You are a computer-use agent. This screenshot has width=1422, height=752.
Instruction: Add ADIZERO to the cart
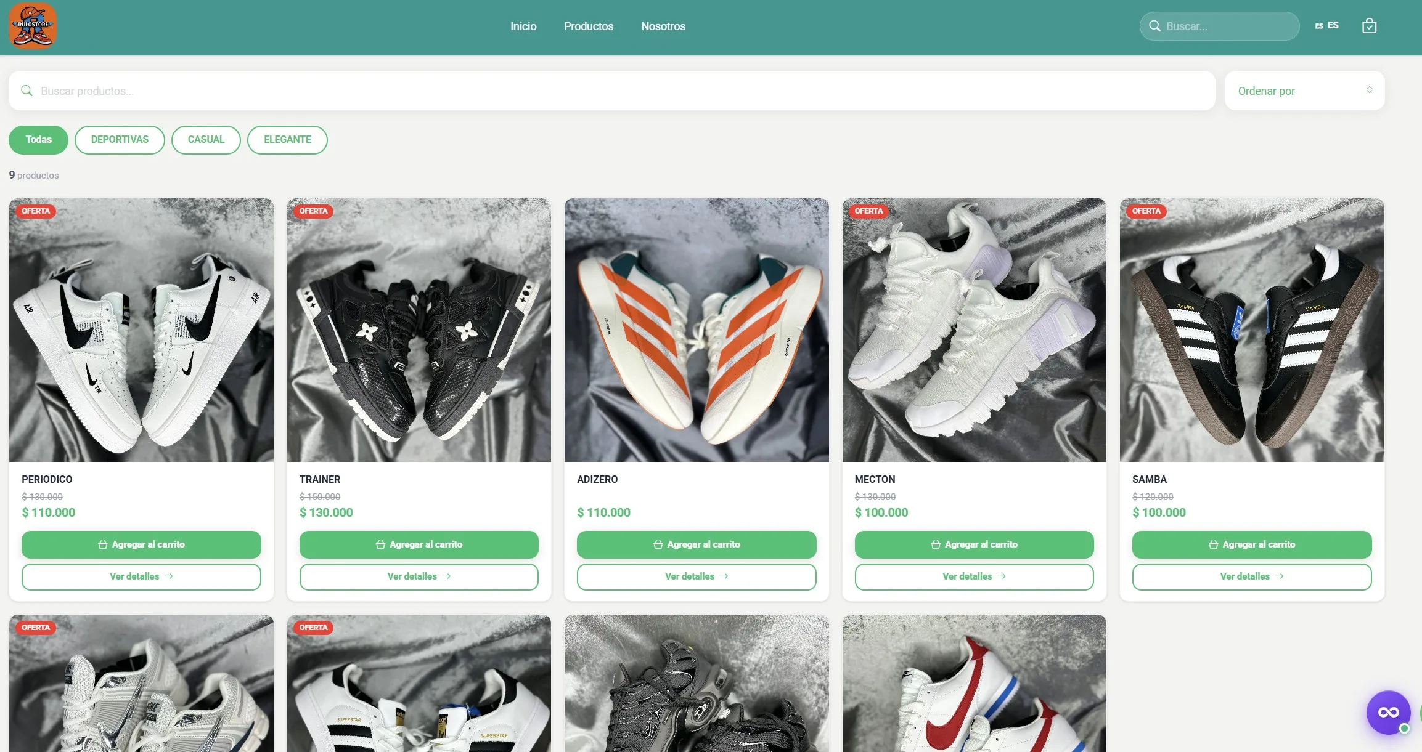click(697, 544)
